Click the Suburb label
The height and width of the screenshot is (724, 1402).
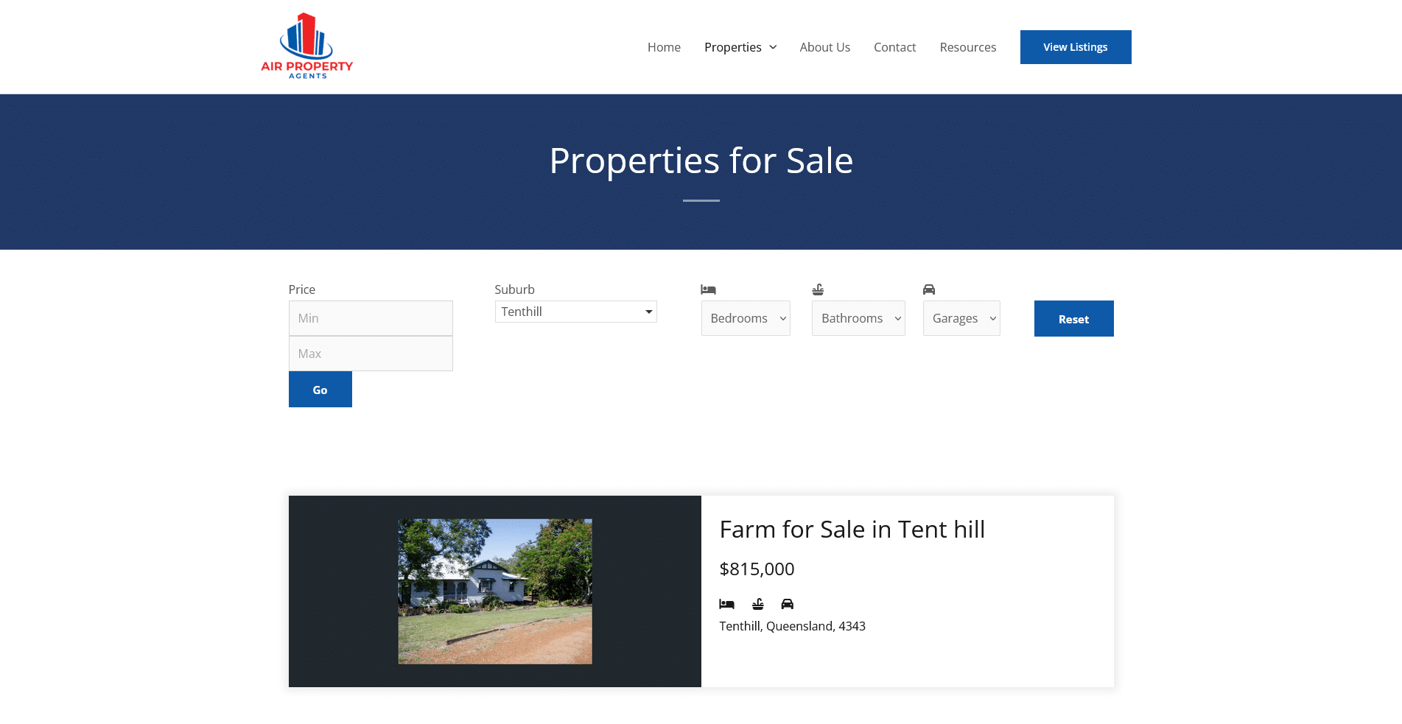[x=514, y=289]
